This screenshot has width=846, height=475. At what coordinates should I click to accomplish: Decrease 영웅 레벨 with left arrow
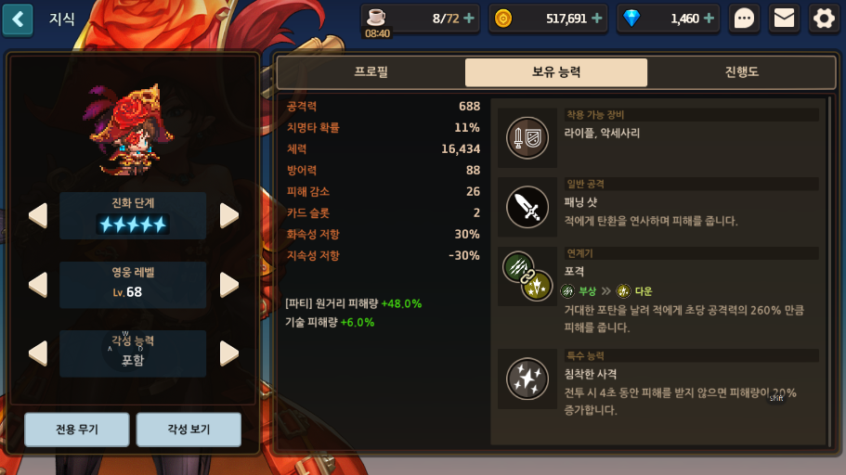pyautogui.click(x=38, y=285)
